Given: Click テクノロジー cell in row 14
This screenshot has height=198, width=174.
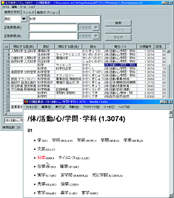Looking at the screenshot, I should pyautogui.click(x=69, y=76).
